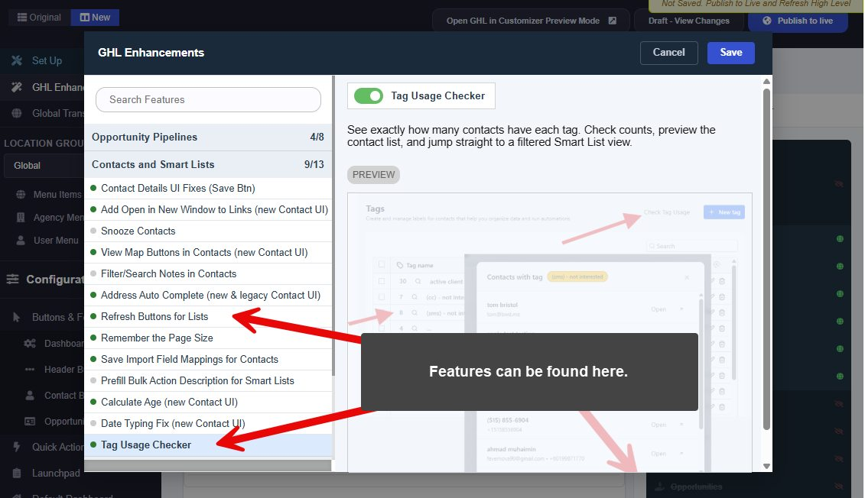Select Calculate Age (new Contact UI)
Viewport: 865px width, 498px height.
tap(208, 403)
